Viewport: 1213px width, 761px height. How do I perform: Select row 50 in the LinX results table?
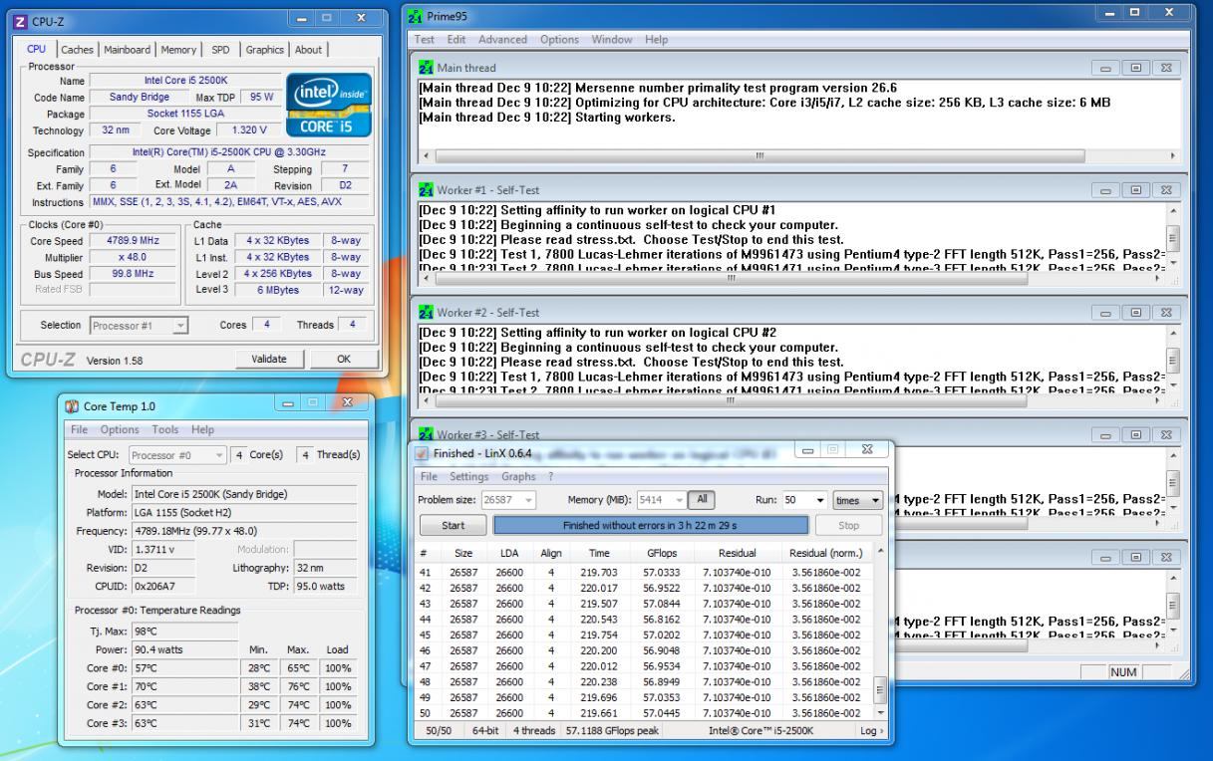click(644, 713)
